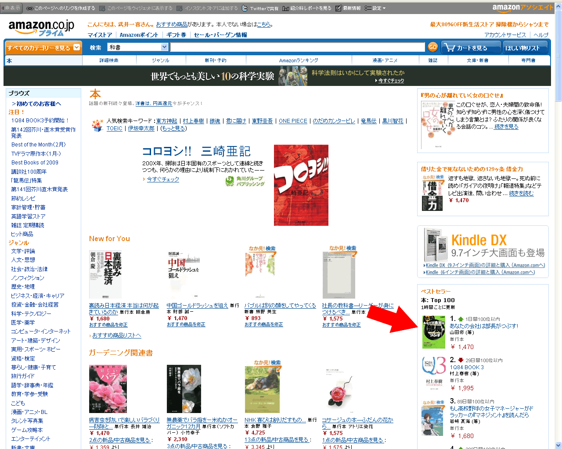Click into the main search text field
The image size is (562, 449).
point(298,47)
